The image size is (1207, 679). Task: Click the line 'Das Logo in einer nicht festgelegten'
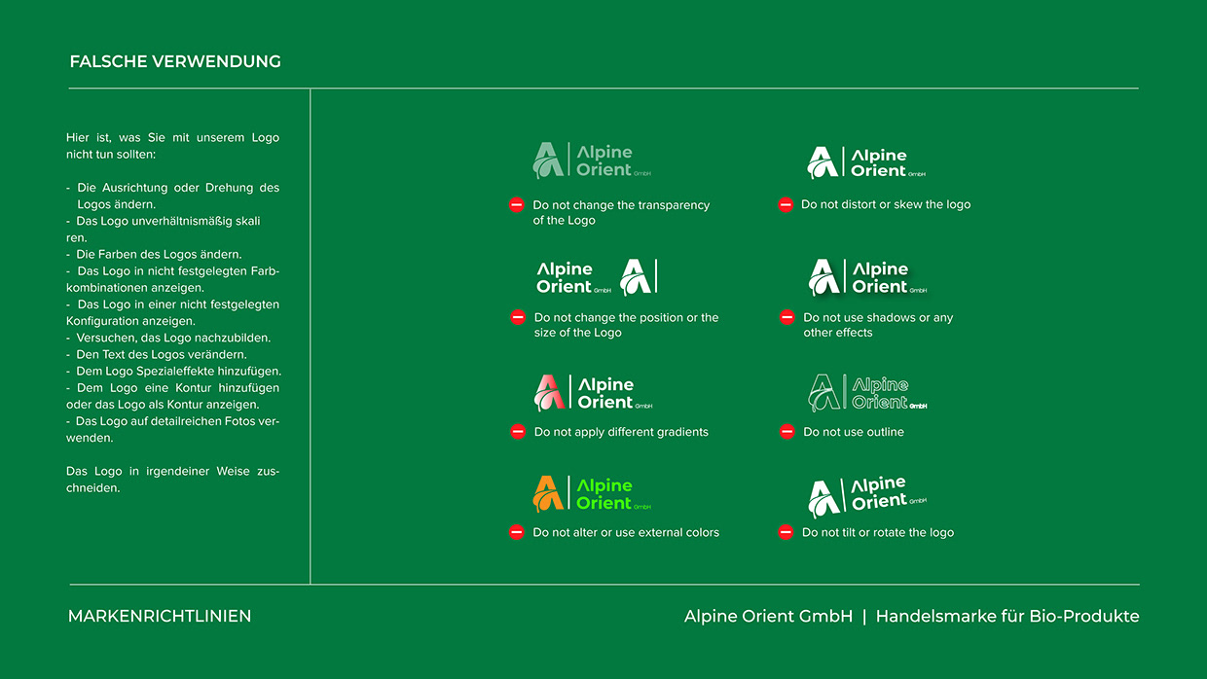[x=172, y=304]
